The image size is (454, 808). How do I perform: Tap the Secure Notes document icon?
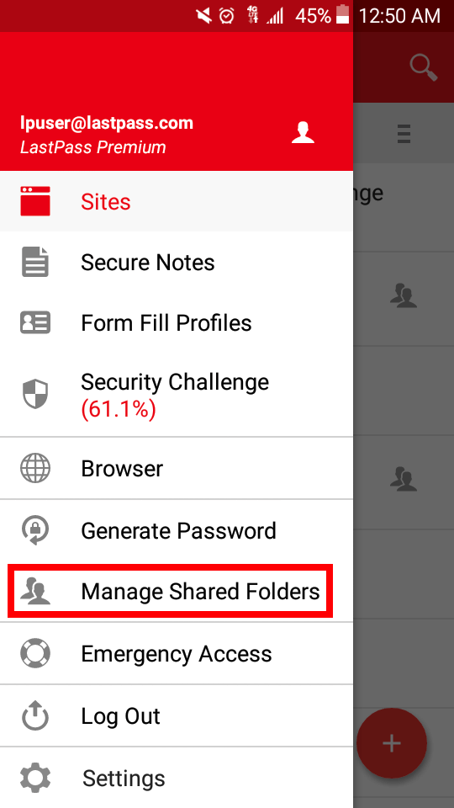tap(35, 262)
